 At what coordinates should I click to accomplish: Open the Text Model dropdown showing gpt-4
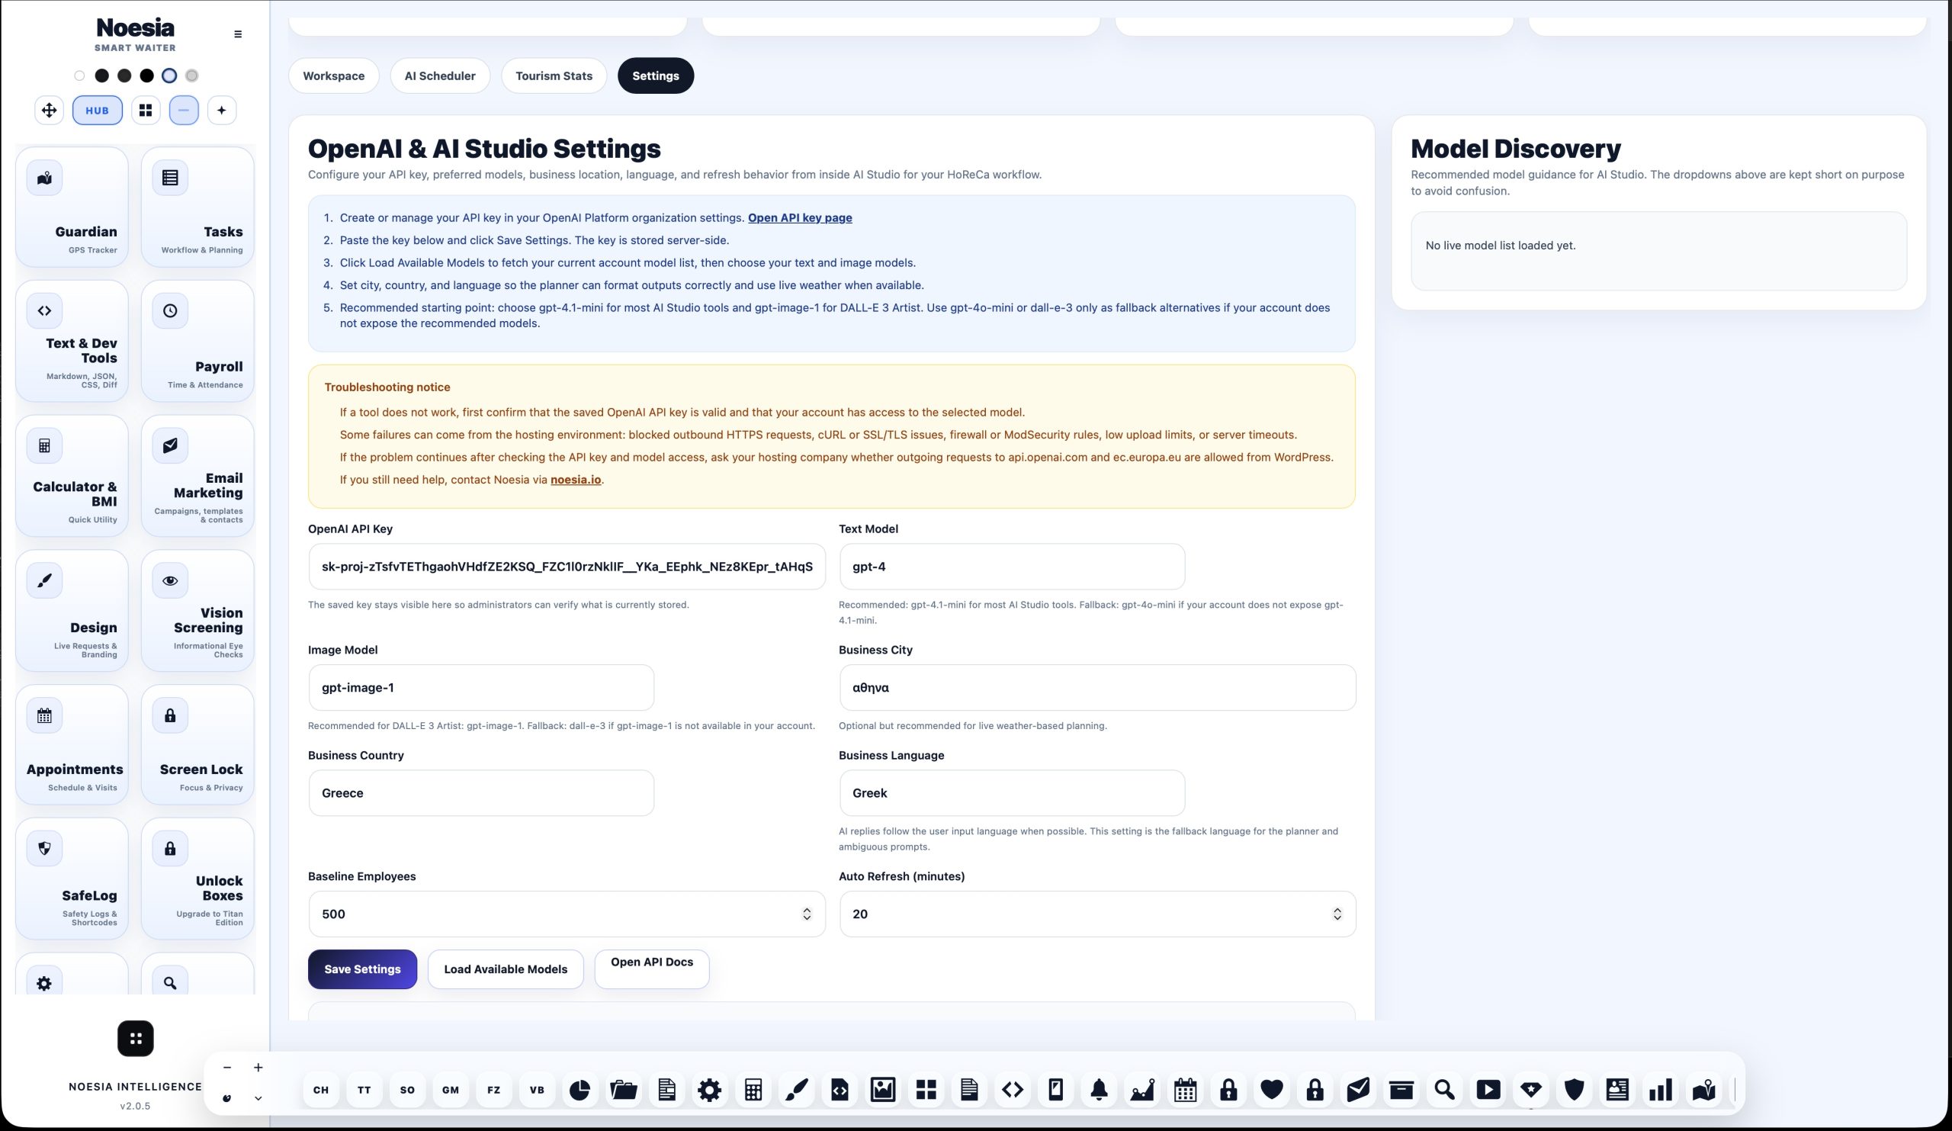1012,567
